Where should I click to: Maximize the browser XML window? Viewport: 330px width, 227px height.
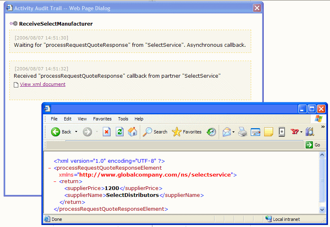[x=312, y=109]
